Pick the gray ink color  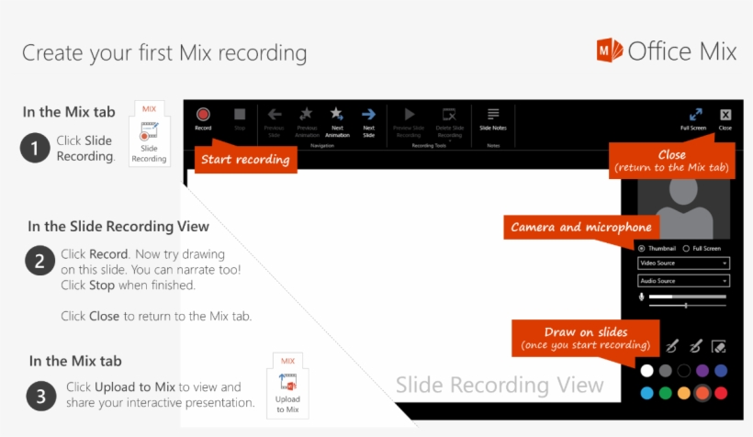point(665,371)
